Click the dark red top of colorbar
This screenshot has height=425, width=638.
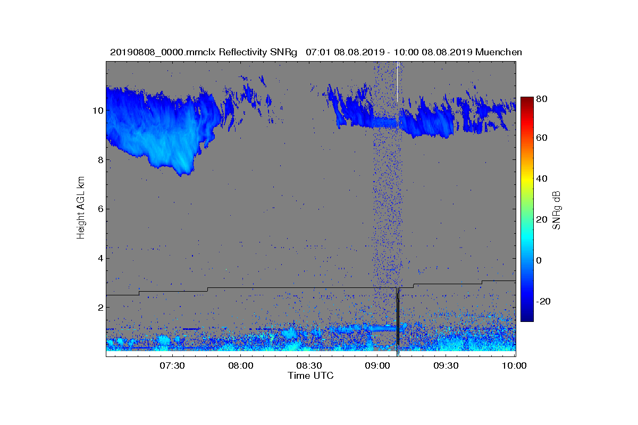click(x=527, y=101)
